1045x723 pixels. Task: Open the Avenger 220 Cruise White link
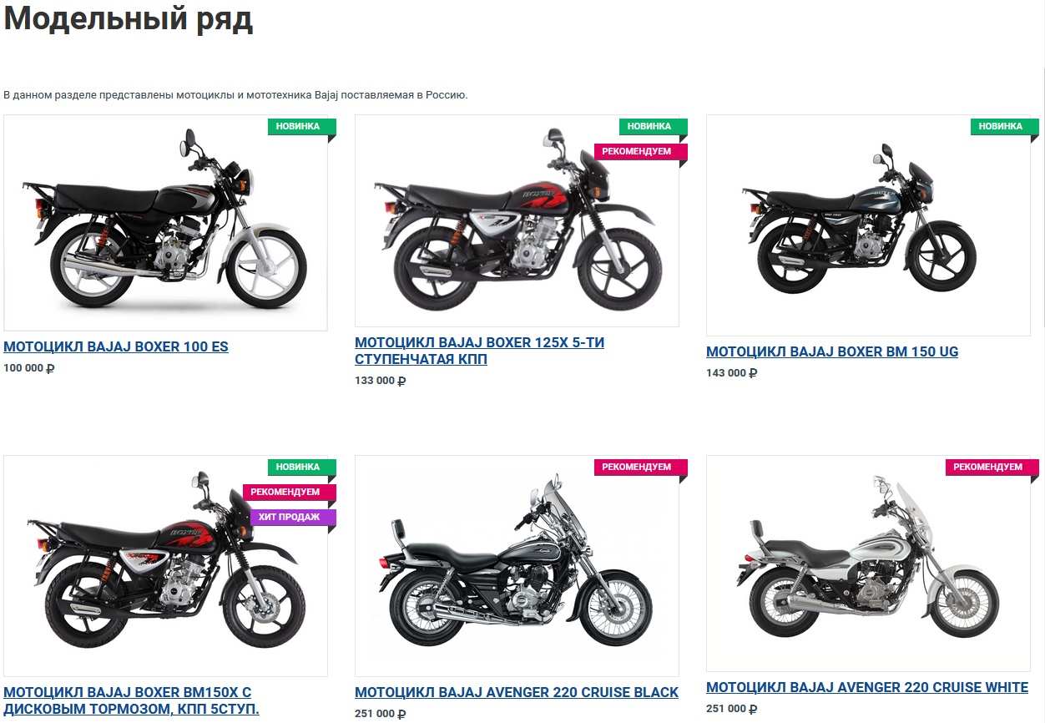[867, 687]
